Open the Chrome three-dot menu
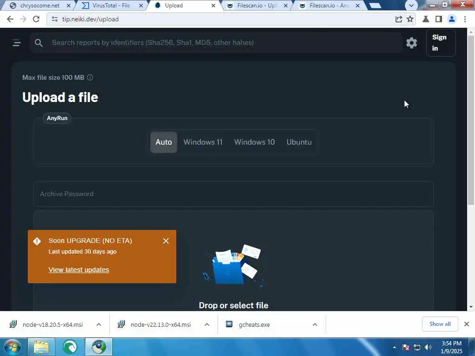The image size is (475, 356). (x=465, y=19)
